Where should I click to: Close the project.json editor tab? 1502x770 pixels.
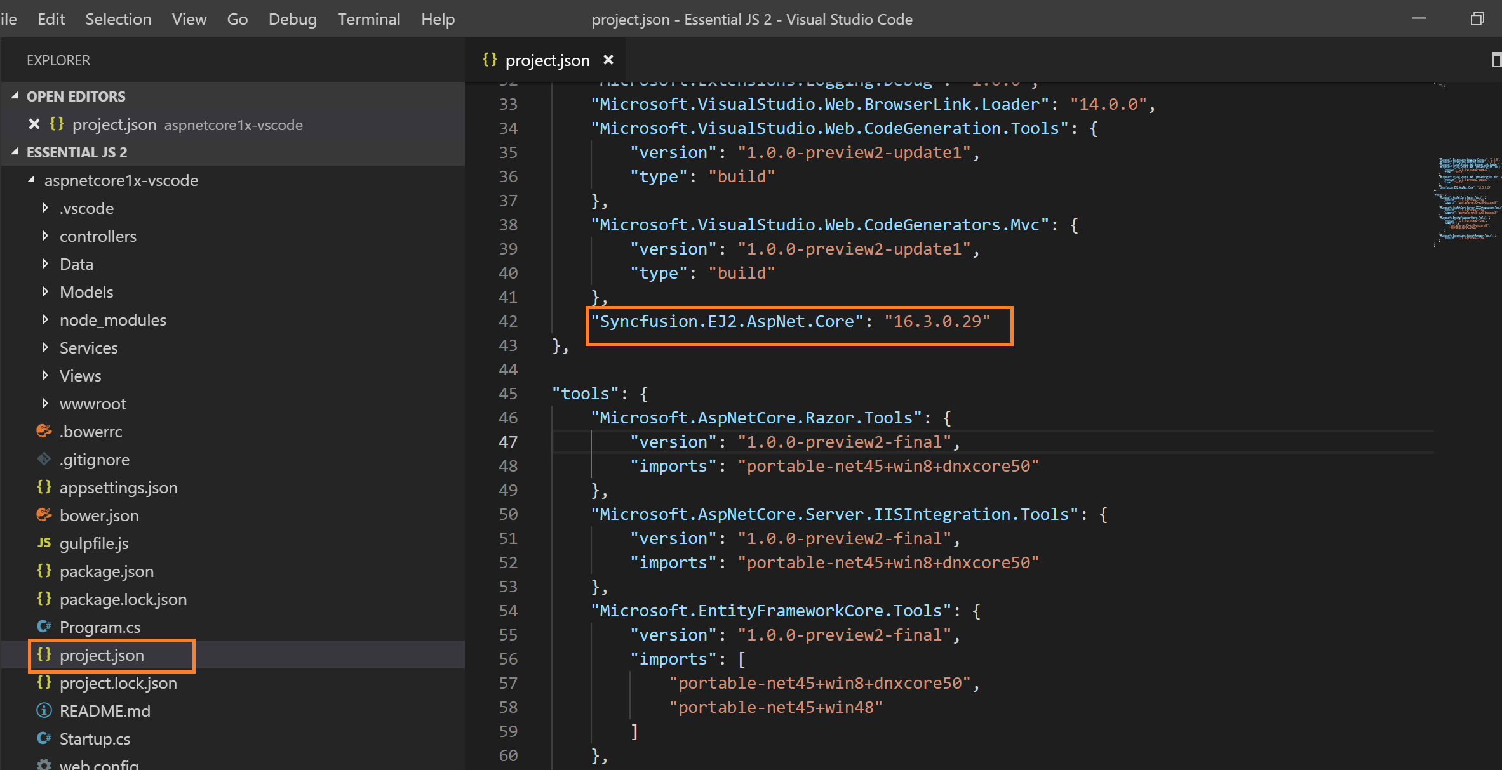click(608, 60)
